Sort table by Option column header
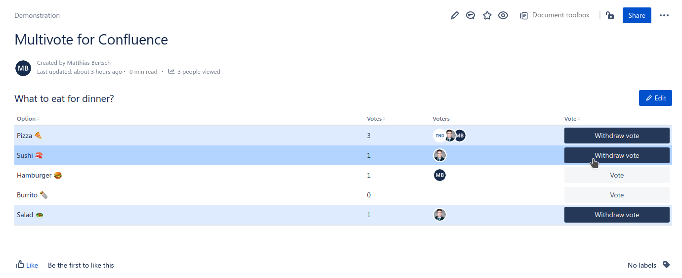682x278 pixels. 27,119
